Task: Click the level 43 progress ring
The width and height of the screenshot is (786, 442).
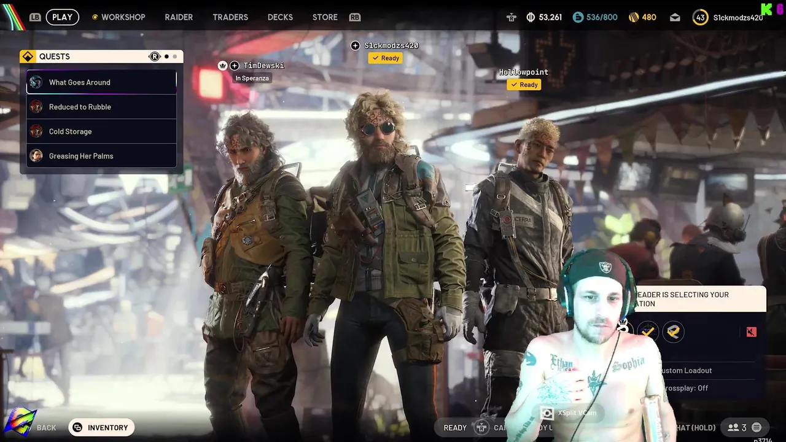Action: pyautogui.click(x=700, y=17)
